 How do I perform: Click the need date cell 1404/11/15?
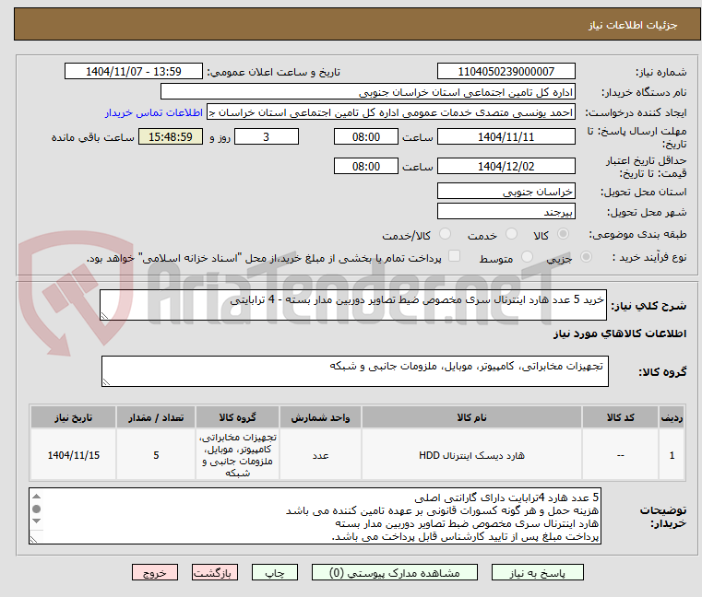coord(74,455)
